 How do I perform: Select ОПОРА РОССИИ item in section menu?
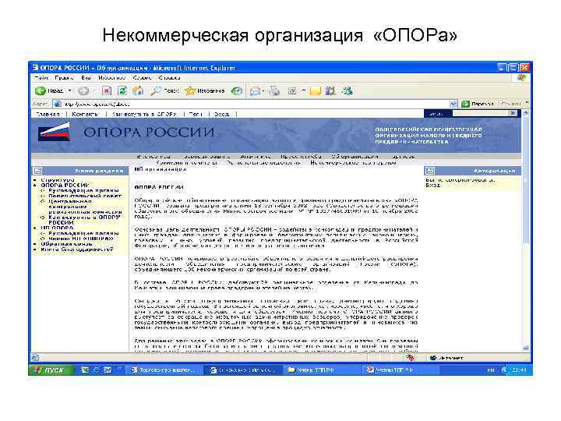(65, 185)
